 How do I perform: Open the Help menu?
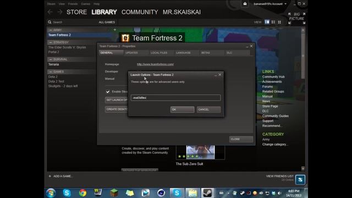coord(97,4)
